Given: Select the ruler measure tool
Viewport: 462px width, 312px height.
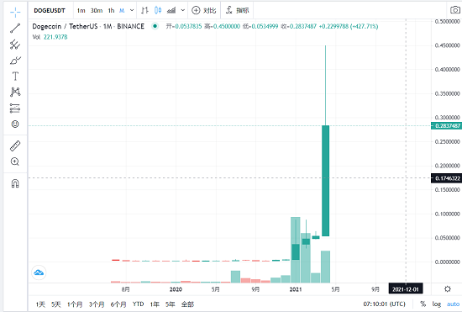Looking at the screenshot, I should pyautogui.click(x=15, y=145).
